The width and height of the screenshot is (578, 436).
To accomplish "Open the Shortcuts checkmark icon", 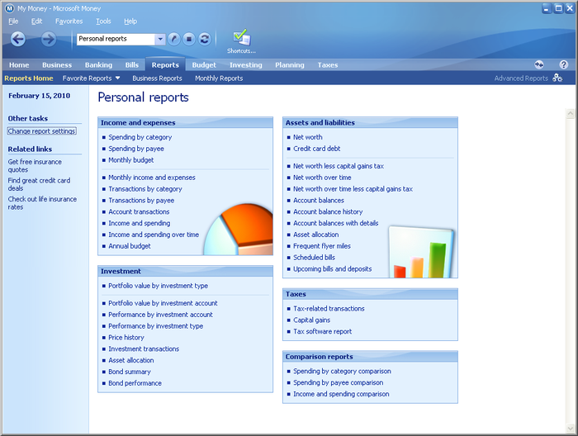I will tap(241, 38).
